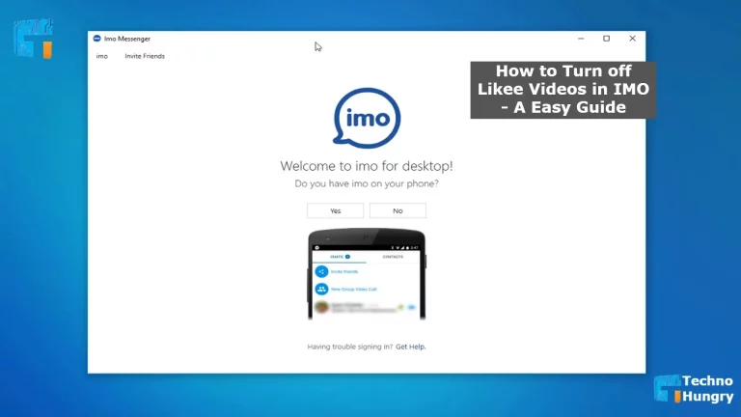This screenshot has width=741, height=417.
Task: Click the 'Having trouble signing in?' text
Action: 349,347
